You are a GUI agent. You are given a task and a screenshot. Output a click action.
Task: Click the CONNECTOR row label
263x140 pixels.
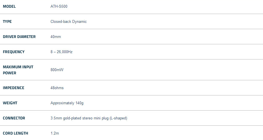[x=14, y=118]
